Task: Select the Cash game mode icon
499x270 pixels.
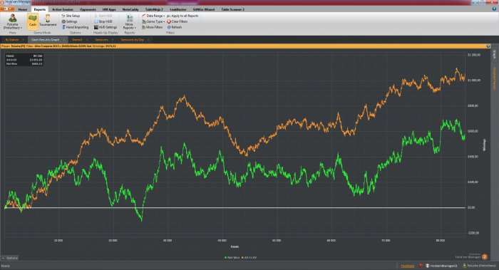Action: (33, 21)
